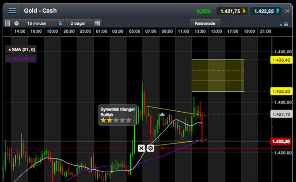Close the Gold - Cash chart window
The width and height of the screenshot is (296, 182).
(287, 11)
